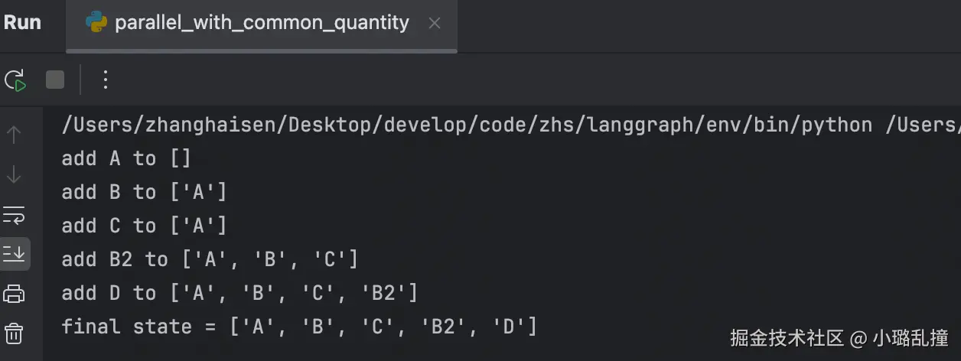Toggle Scroll to End in console
The height and width of the screenshot is (361, 961).
tap(14, 253)
